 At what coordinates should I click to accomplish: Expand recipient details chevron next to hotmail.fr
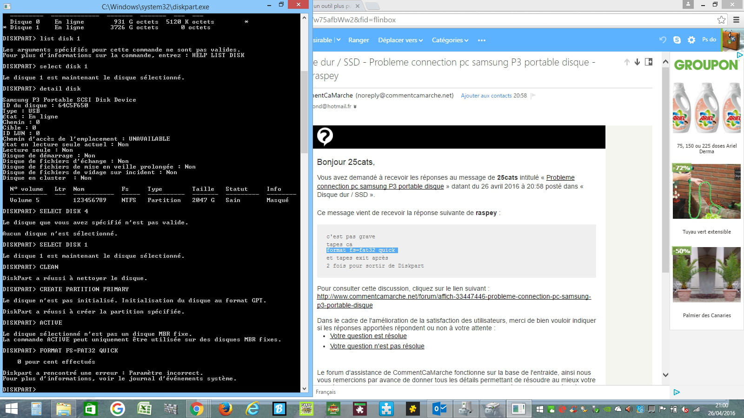[x=355, y=107]
